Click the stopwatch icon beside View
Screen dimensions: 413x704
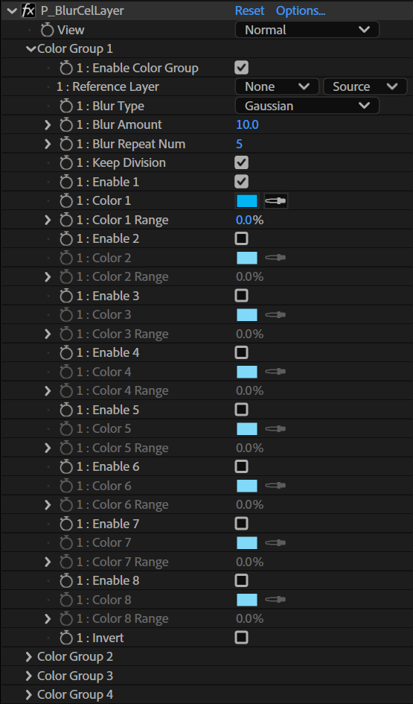point(47,30)
